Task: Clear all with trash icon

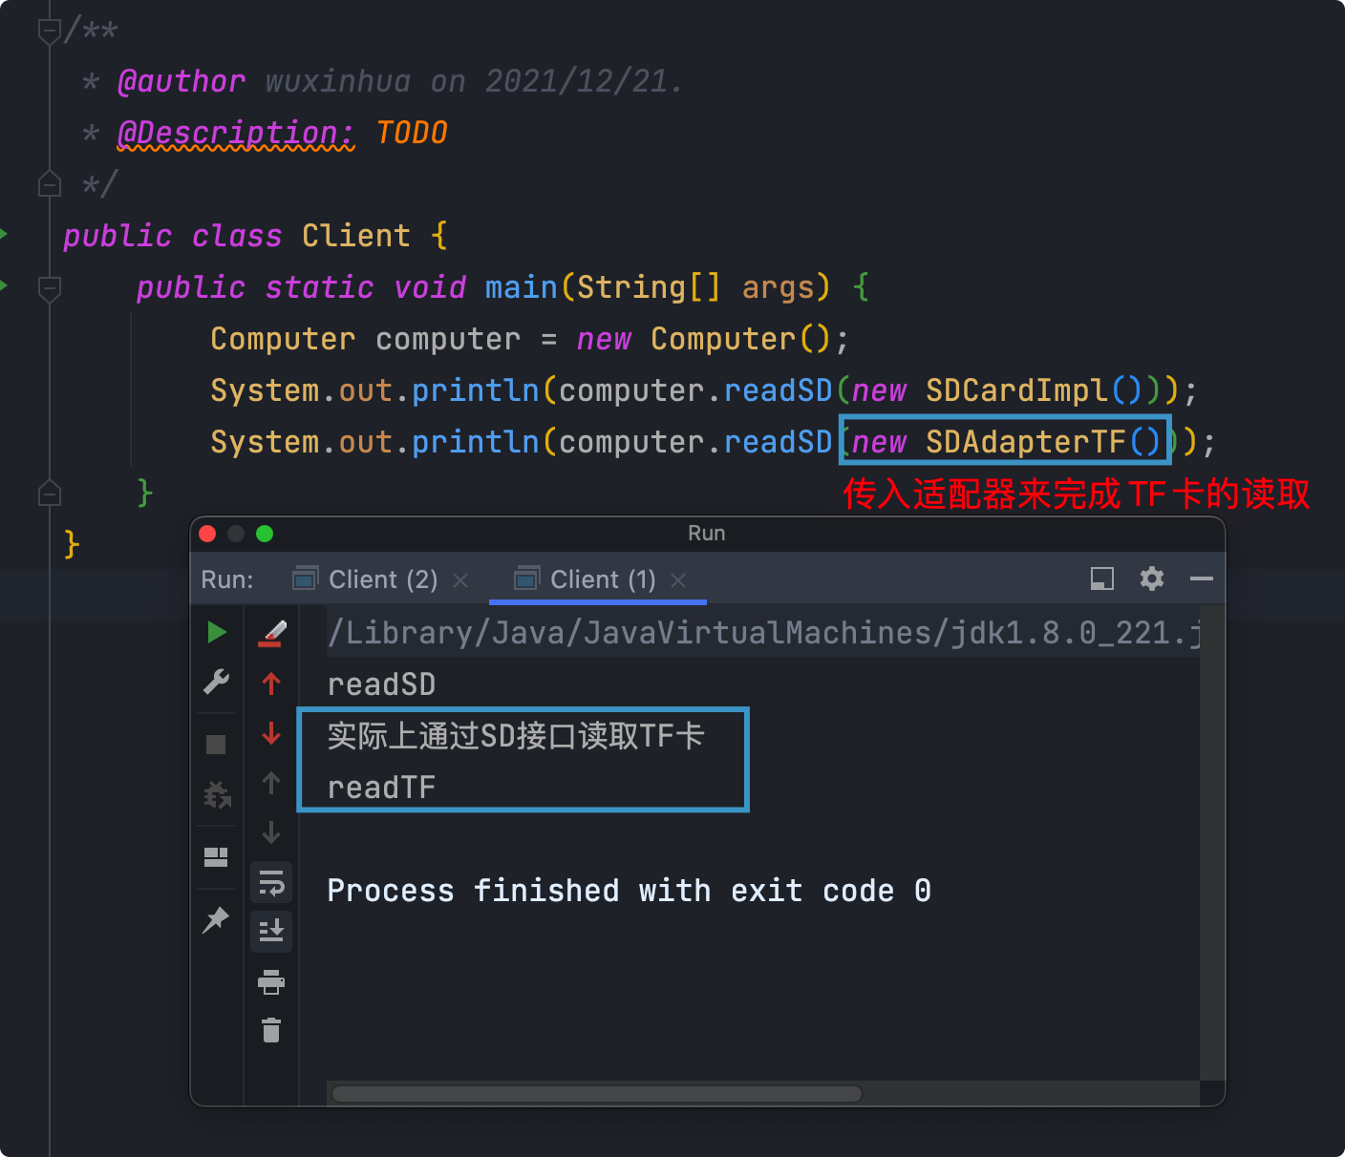Action: point(271,1030)
